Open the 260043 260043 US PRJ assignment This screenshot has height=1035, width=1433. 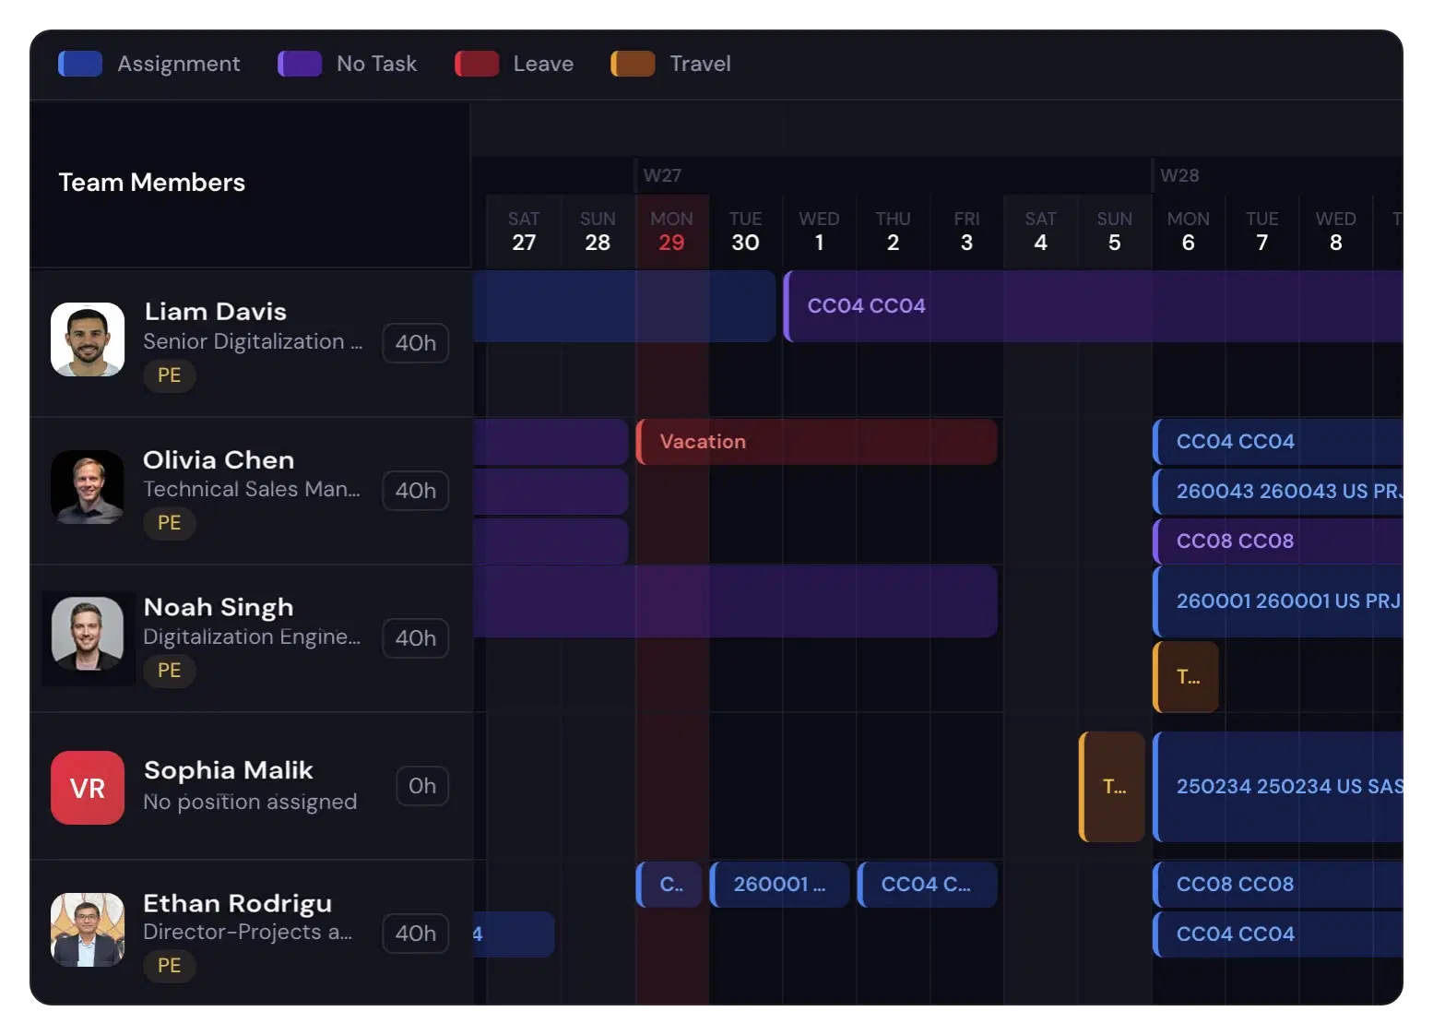[x=1278, y=492]
